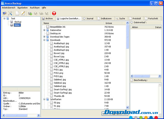This screenshot has width=164, height=119.
Task: Open the Hilfe menu
Action: (x=44, y=8)
